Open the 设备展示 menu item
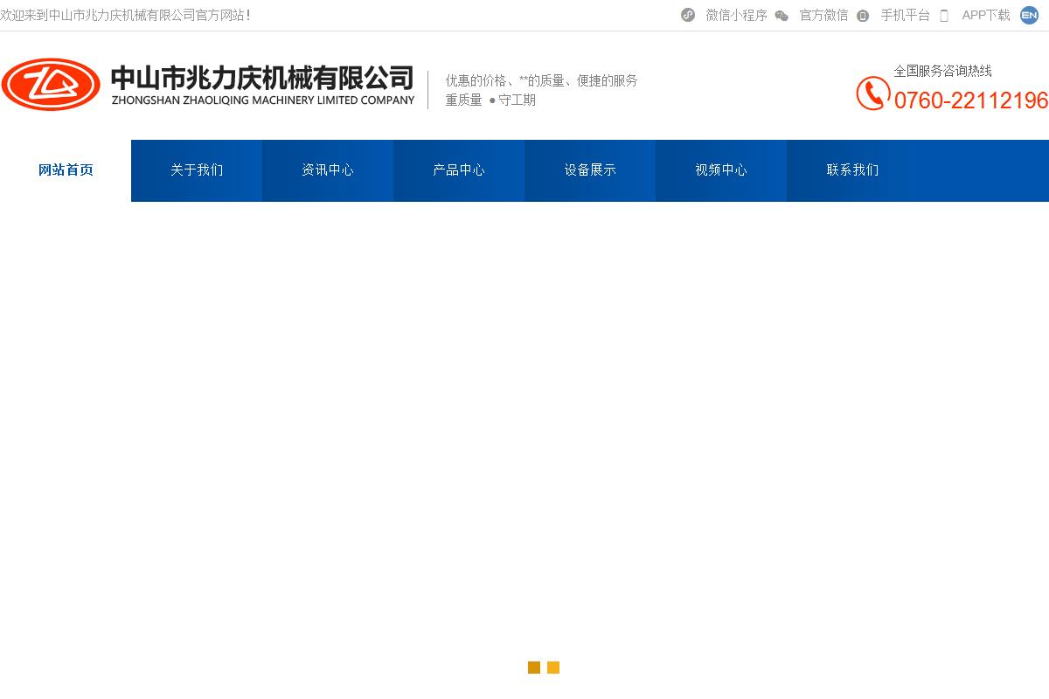Image resolution: width=1049 pixels, height=699 pixels. click(590, 170)
